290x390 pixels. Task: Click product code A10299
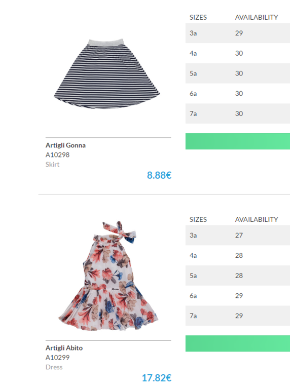(57, 358)
